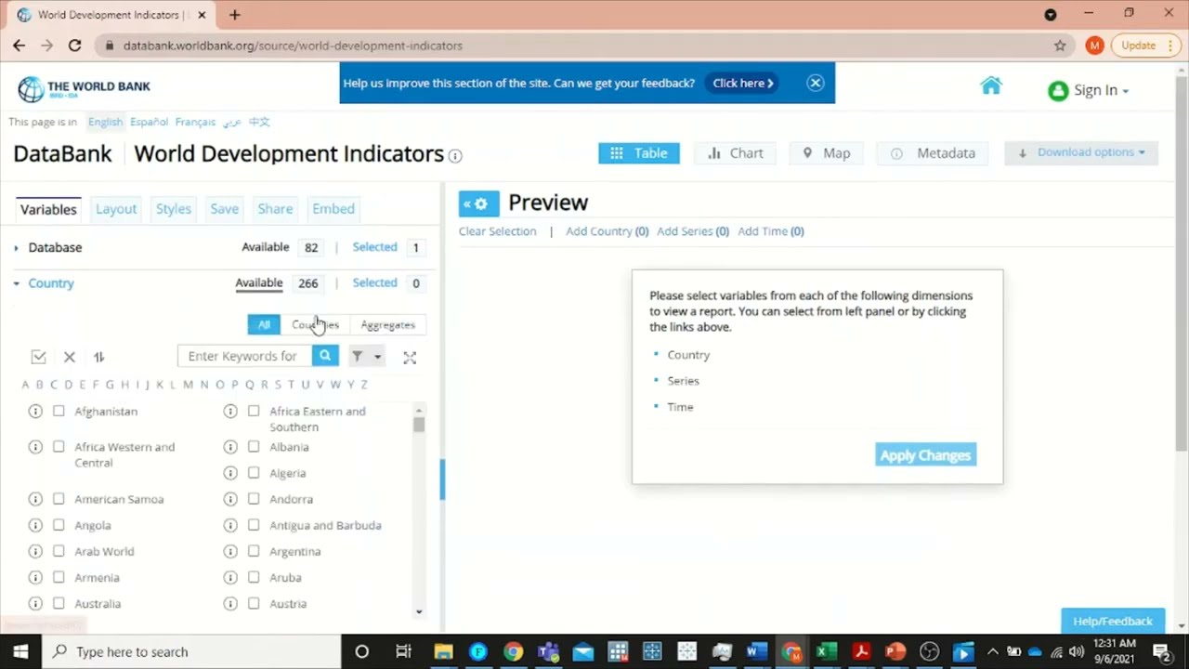
Task: Switch page language to Español
Action: click(149, 122)
